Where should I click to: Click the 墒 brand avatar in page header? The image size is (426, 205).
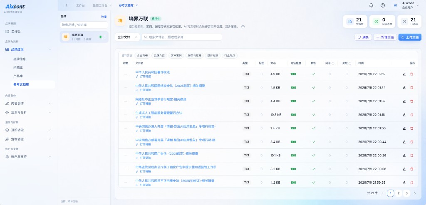point(120,21)
